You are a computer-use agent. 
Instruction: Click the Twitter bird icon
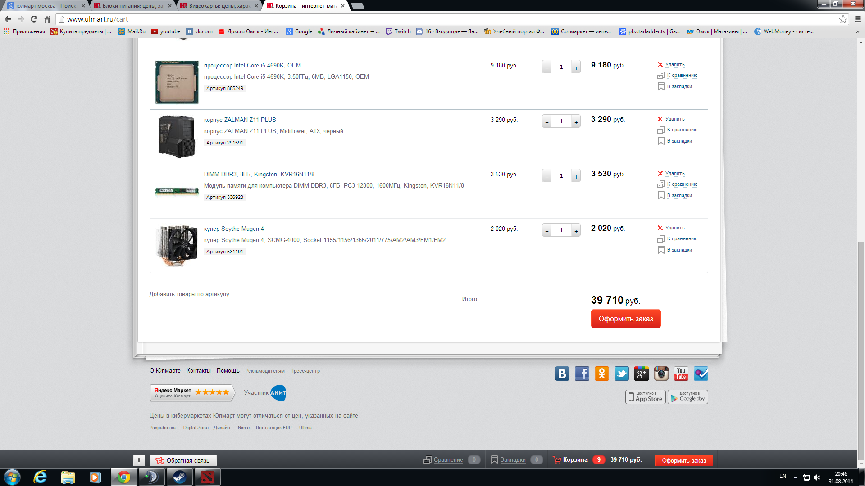(621, 373)
